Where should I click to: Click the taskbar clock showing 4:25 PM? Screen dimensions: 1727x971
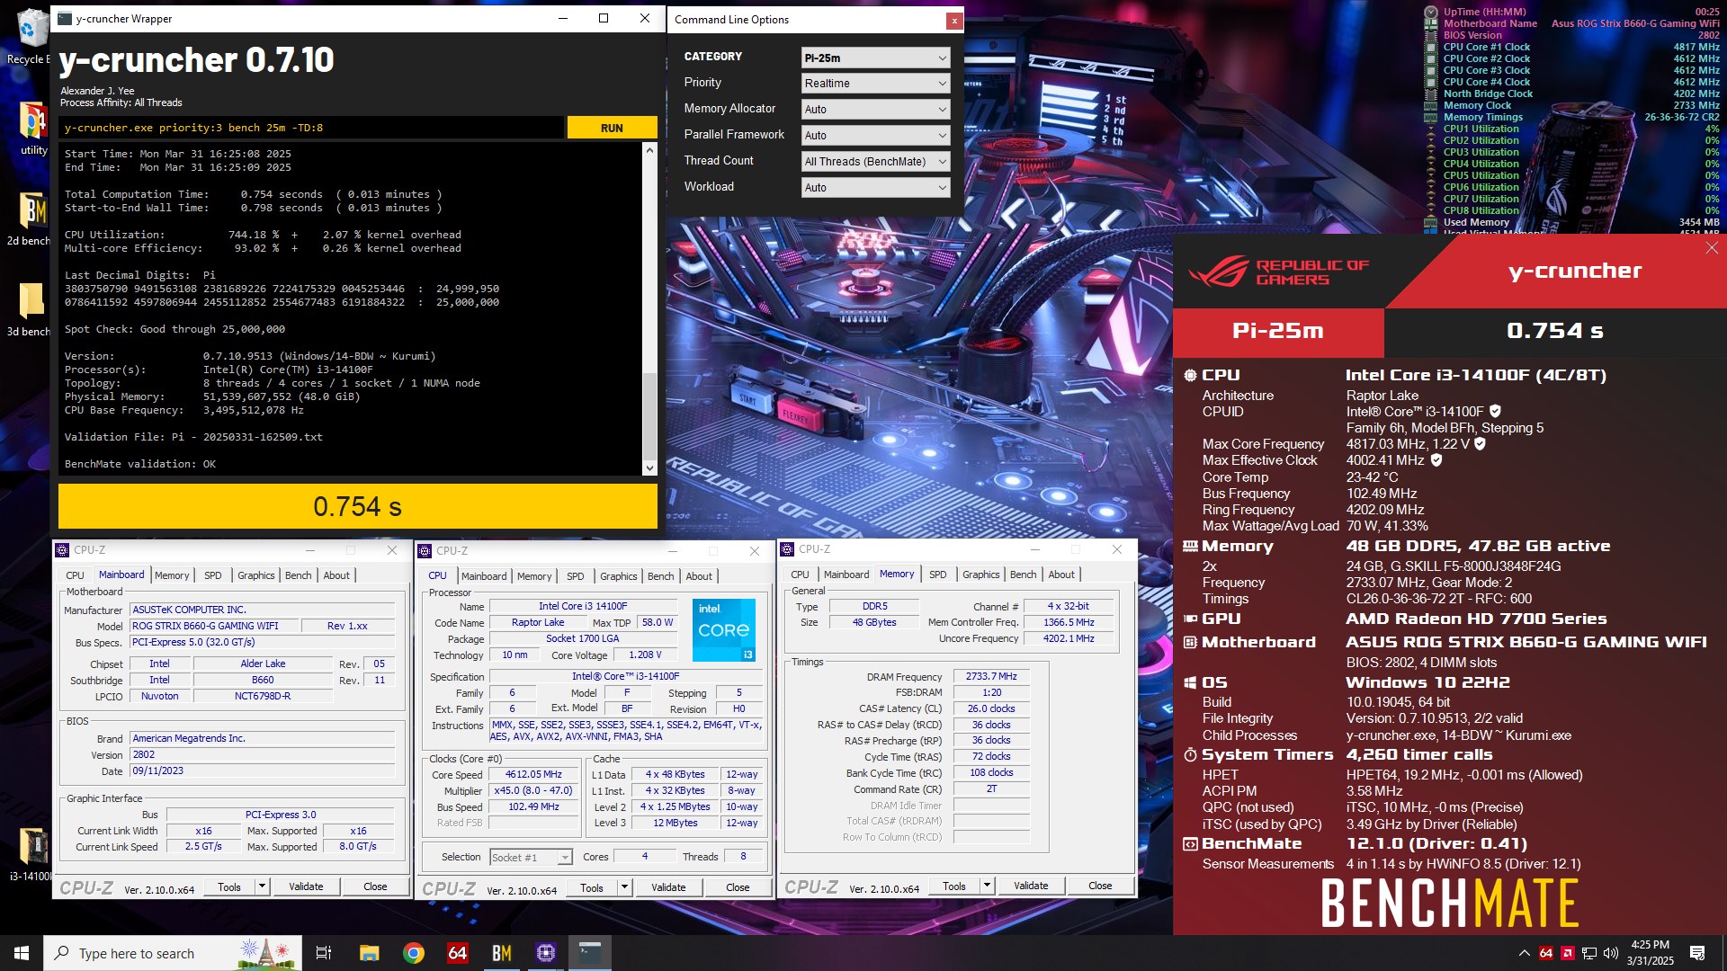1650,953
